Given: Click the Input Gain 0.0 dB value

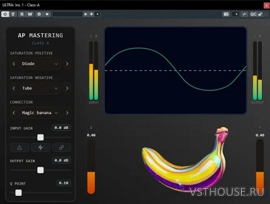Looking at the screenshot, I should point(62,128).
